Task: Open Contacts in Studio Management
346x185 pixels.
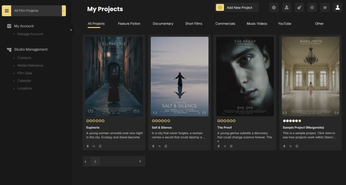Action: tap(24, 58)
